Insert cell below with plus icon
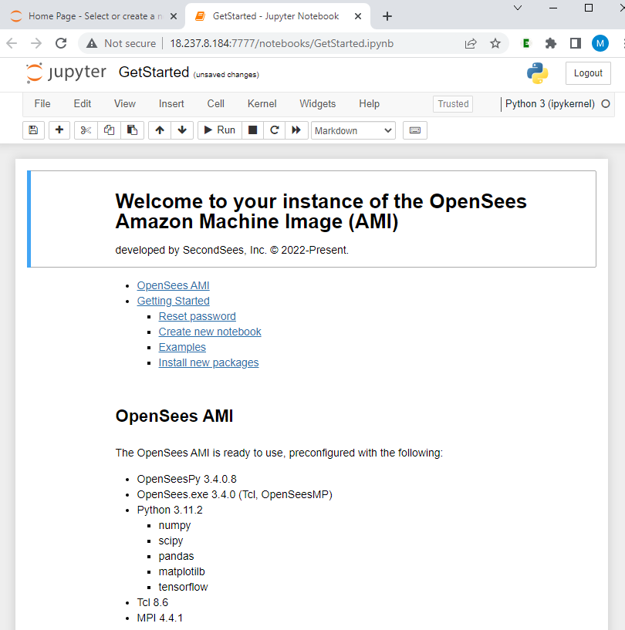The height and width of the screenshot is (630, 625). (59, 130)
